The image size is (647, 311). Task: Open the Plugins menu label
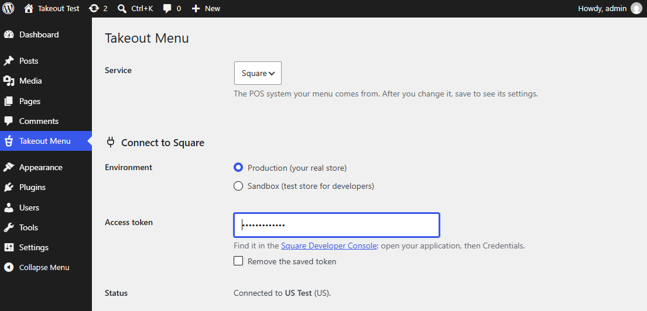click(32, 188)
